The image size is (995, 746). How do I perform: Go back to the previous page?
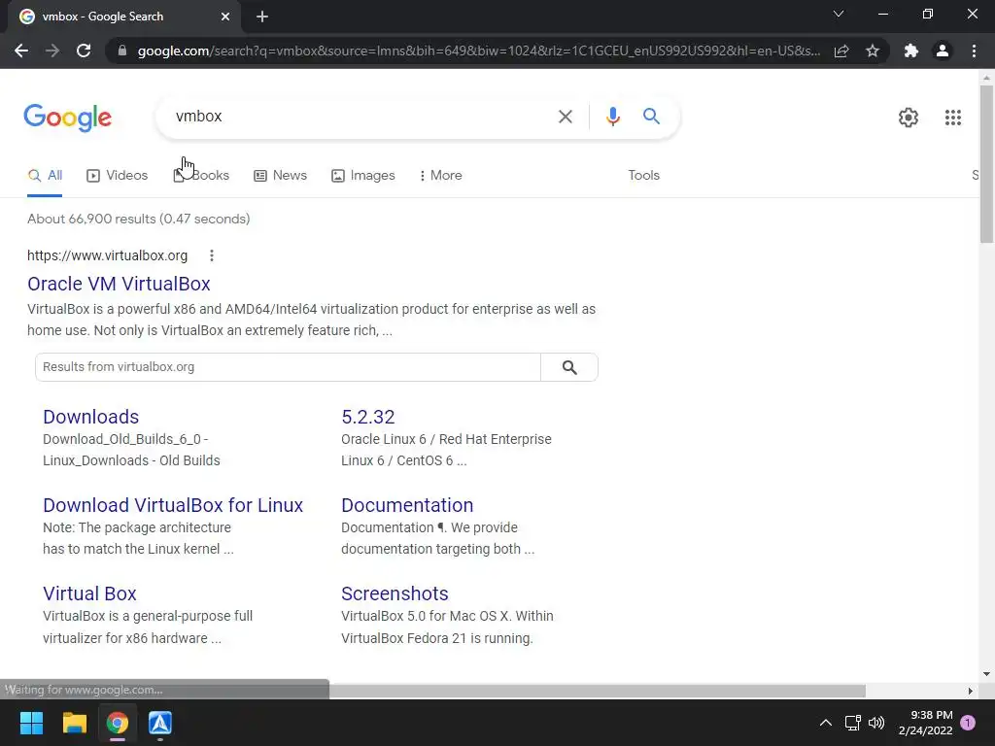click(21, 51)
